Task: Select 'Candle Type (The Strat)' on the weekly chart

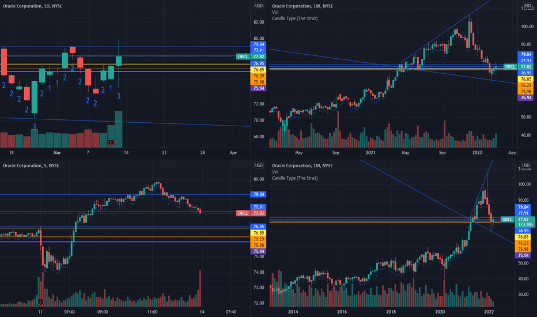Action: (x=295, y=18)
